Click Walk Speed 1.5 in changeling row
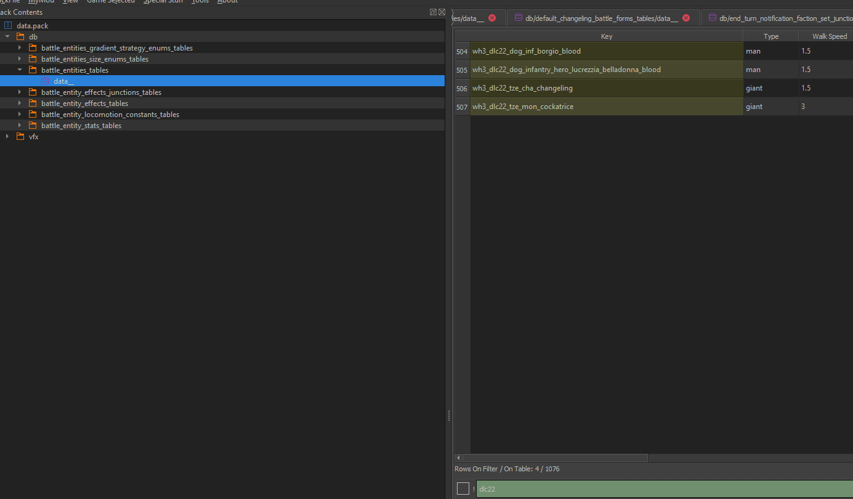The width and height of the screenshot is (853, 499). [826, 88]
